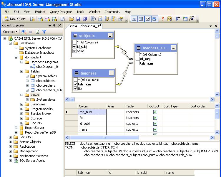
Task: Select dbo.Diagram_0 in the tree
Action: pyautogui.click(x=47, y=67)
